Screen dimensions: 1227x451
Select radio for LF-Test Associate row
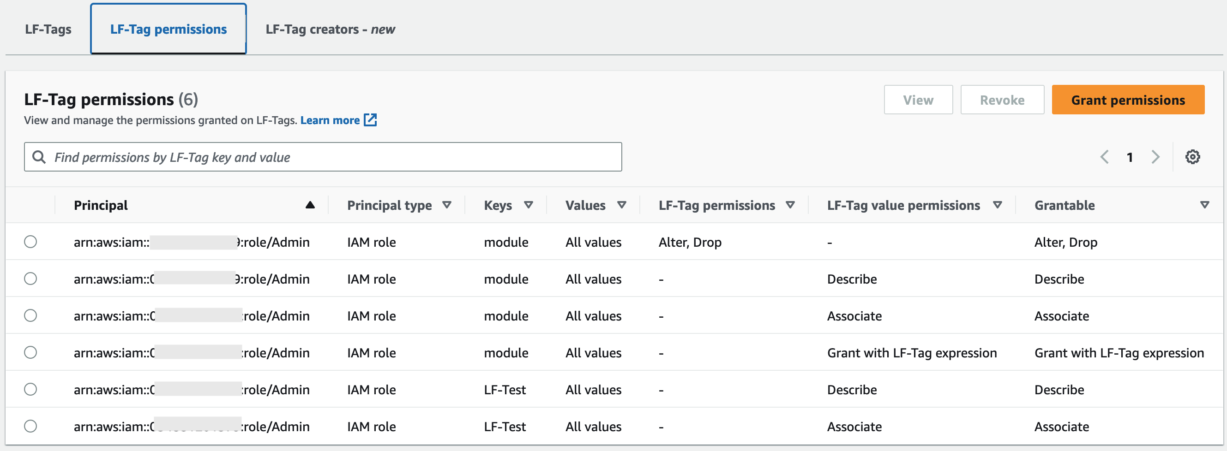[30, 426]
